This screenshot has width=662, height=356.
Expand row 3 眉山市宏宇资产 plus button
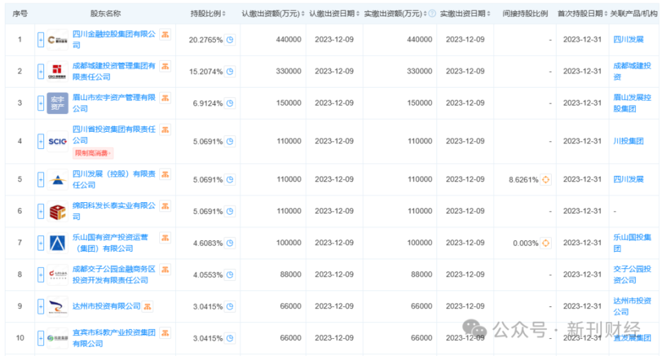pyautogui.click(x=41, y=103)
